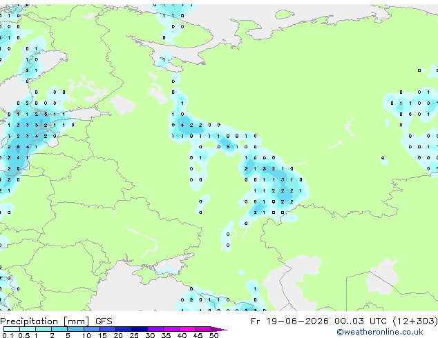Click the 'GFS' model label
This screenshot has width=438, height=338.
pyautogui.click(x=104, y=321)
